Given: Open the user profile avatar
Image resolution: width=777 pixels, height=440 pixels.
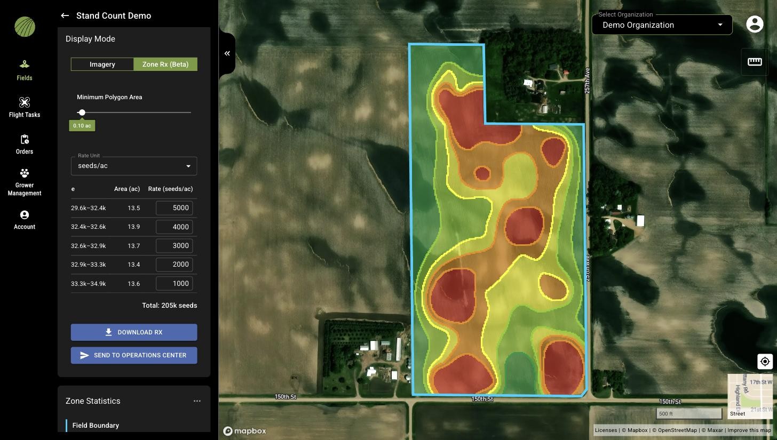Looking at the screenshot, I should tap(755, 24).
